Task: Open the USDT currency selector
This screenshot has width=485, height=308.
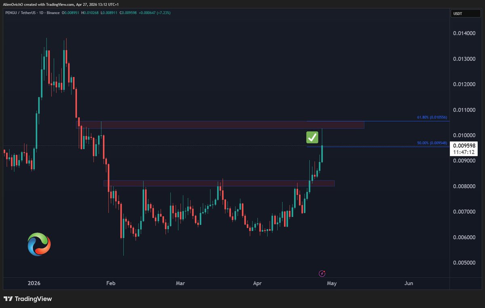Action: tap(466, 14)
